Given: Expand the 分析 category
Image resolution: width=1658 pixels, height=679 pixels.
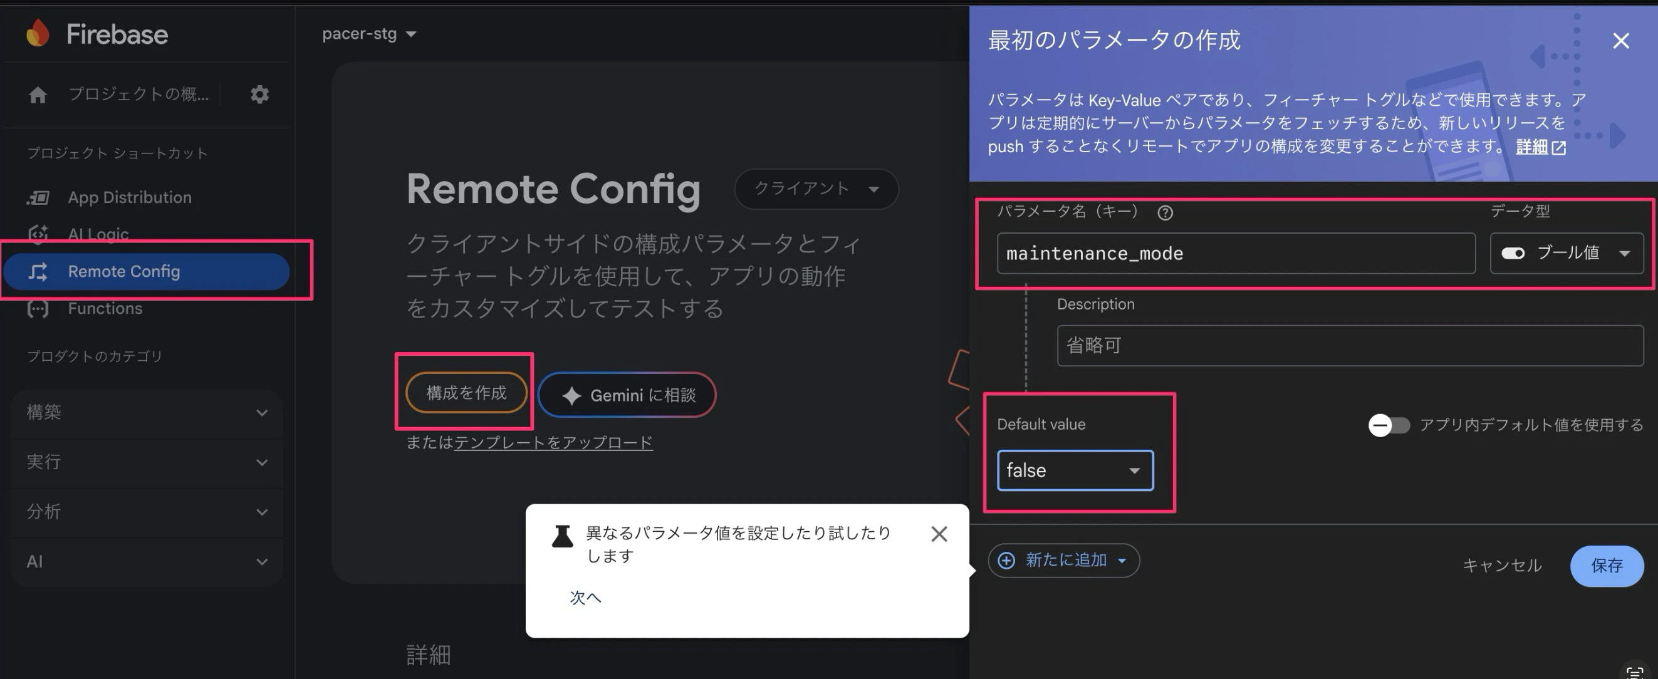Looking at the screenshot, I should point(147,512).
